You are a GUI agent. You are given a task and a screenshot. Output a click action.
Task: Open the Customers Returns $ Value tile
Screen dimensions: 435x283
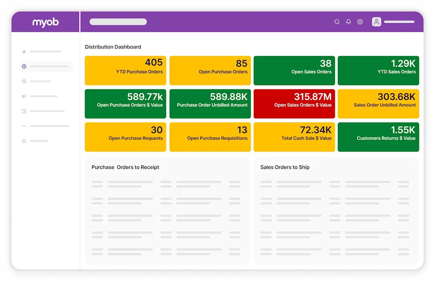pyautogui.click(x=378, y=137)
